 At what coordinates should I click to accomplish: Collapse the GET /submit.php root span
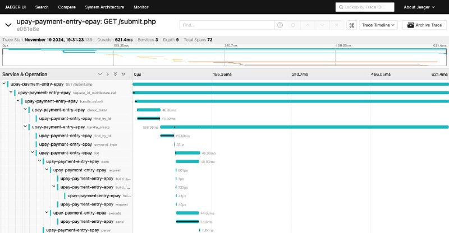click(4, 84)
